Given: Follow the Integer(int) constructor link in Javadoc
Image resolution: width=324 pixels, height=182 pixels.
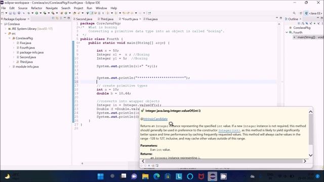Looking at the screenshot, I should click(229, 130).
